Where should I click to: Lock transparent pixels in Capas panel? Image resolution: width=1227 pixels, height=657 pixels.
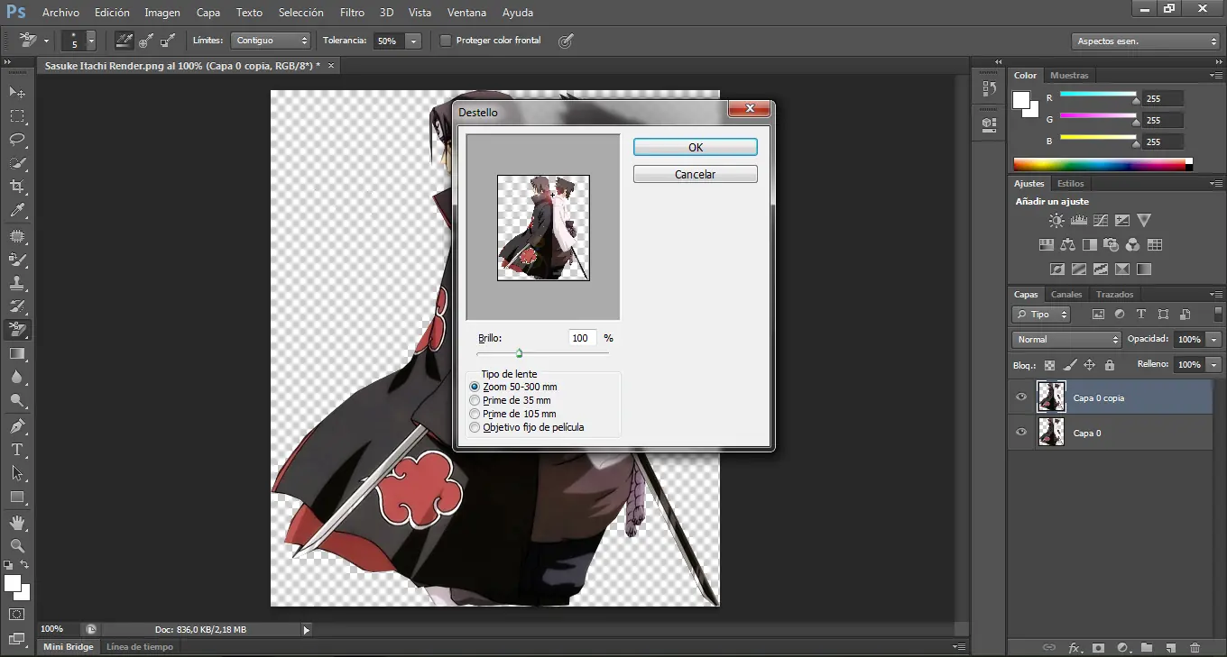(x=1049, y=365)
